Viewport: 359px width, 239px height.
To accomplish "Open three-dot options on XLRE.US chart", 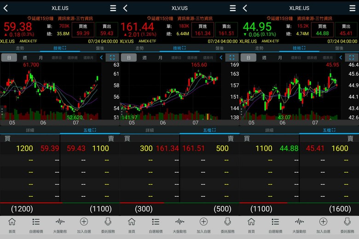I will [242, 111].
